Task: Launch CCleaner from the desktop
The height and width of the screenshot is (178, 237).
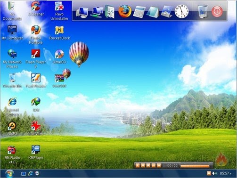Action: click(x=36, y=8)
